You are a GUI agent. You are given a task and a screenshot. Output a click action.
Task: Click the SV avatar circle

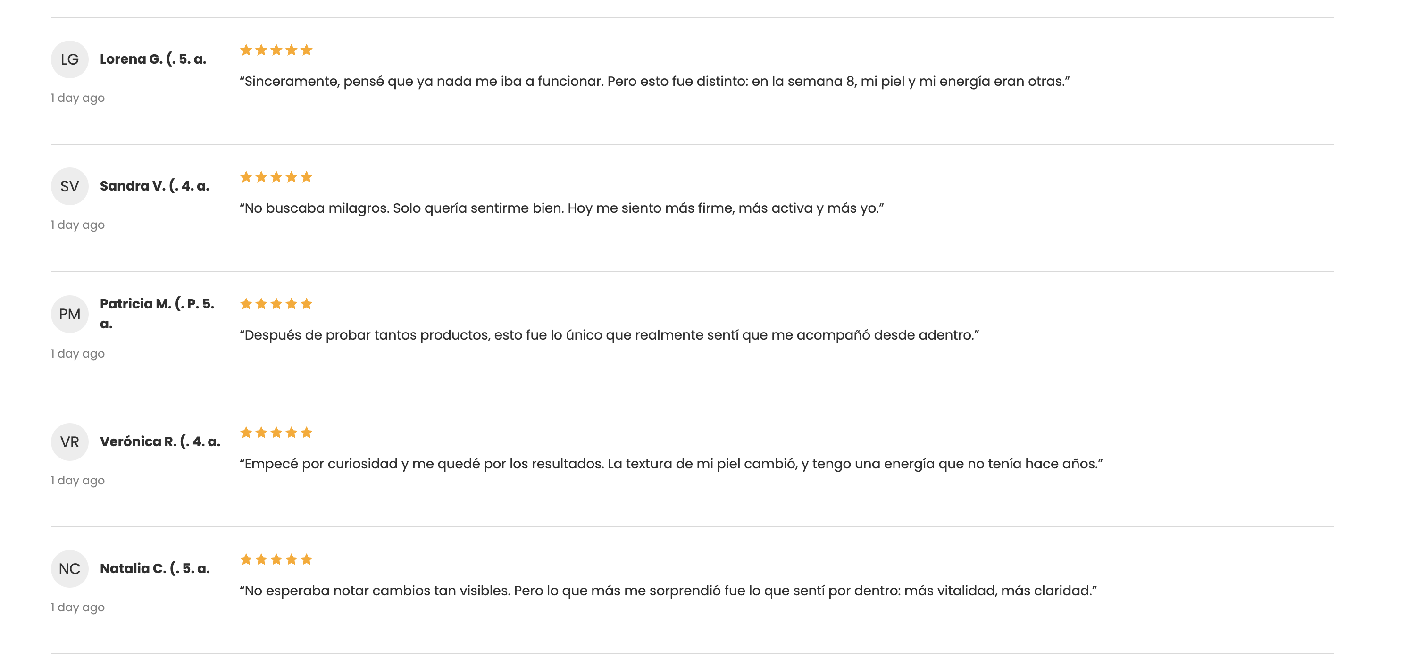pyautogui.click(x=70, y=186)
